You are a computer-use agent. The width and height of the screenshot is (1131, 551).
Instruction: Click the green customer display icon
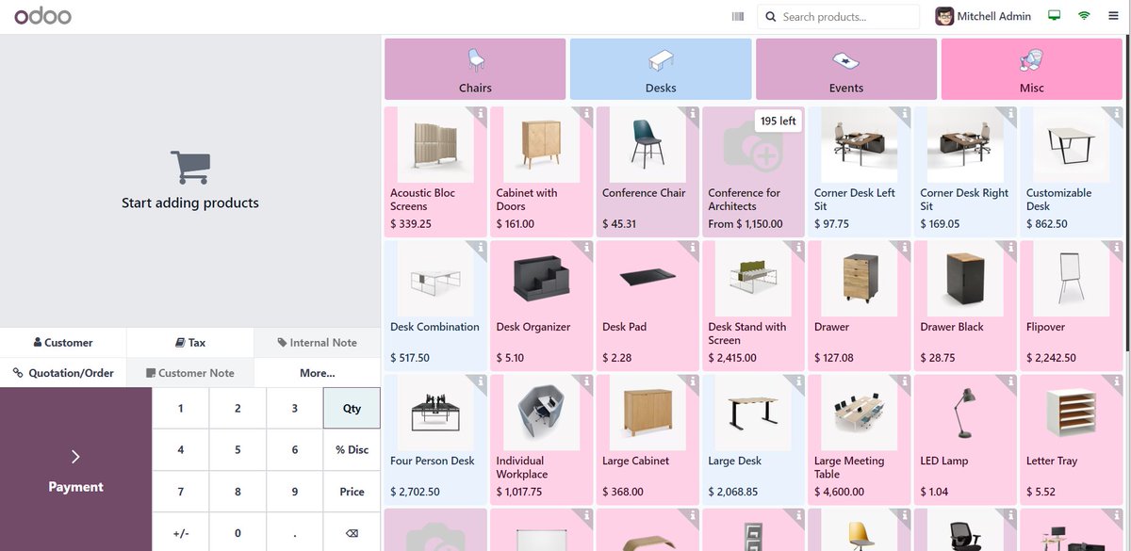pyautogui.click(x=1055, y=16)
